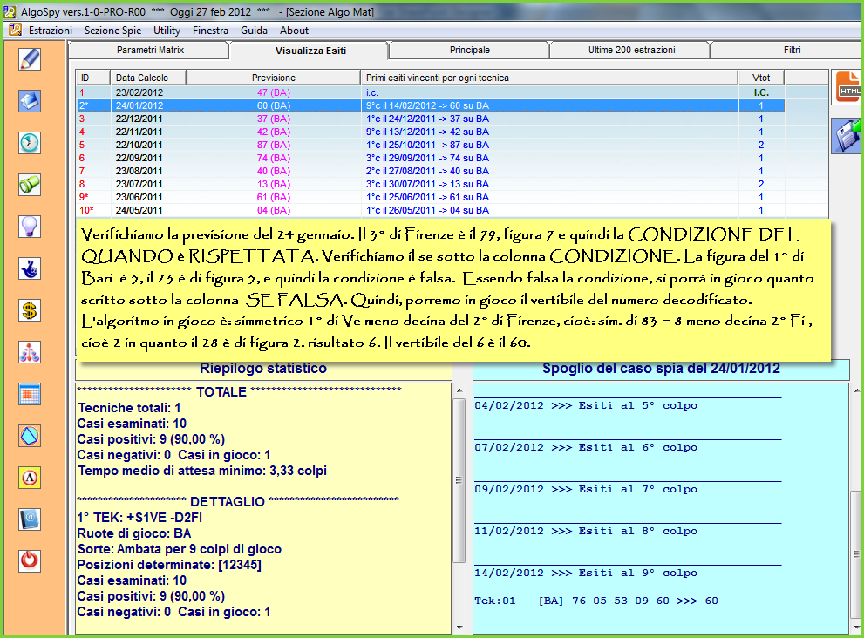Click the floppy disk save icon
Viewport: 864px width, 638px height.
pyautogui.click(x=847, y=136)
